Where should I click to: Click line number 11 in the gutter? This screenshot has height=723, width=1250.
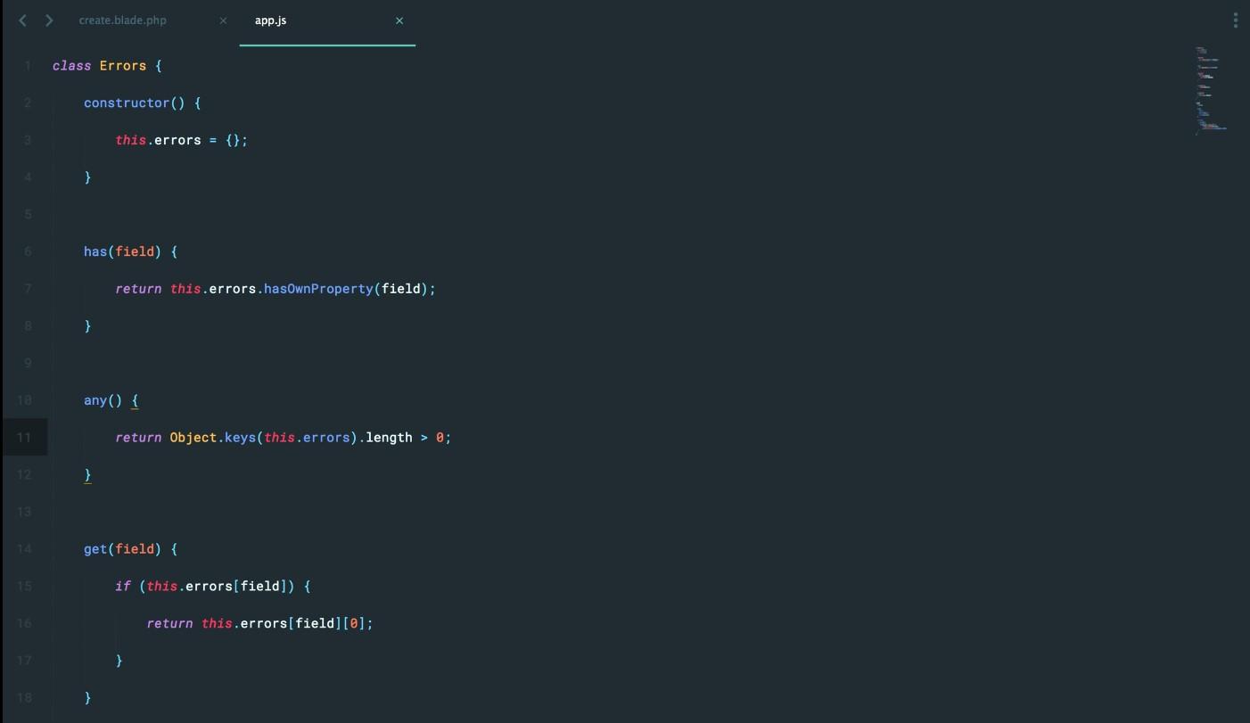pyautogui.click(x=24, y=438)
